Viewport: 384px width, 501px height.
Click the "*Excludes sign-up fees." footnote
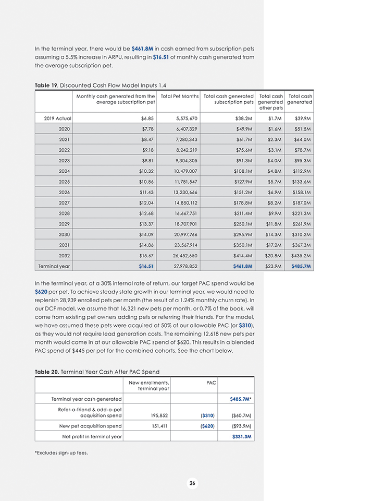[61, 452]
